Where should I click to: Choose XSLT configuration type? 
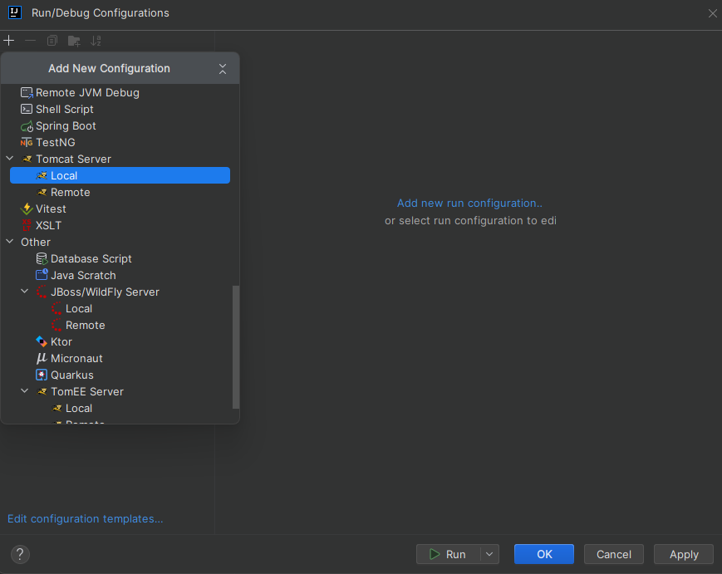pos(48,226)
